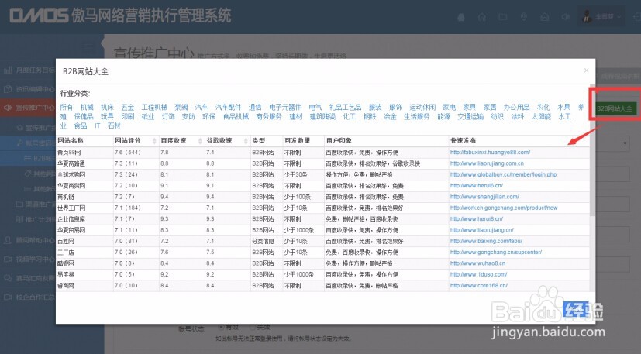Click the 黄页88网 table row name
This screenshot has height=354, width=641.
69,152
